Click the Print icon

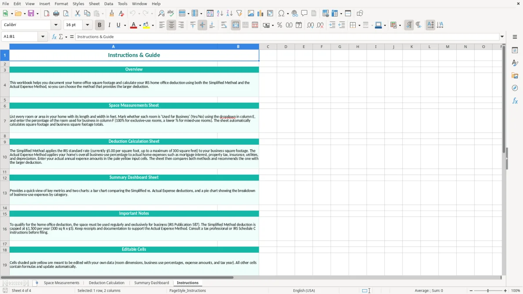[x=56, y=14]
